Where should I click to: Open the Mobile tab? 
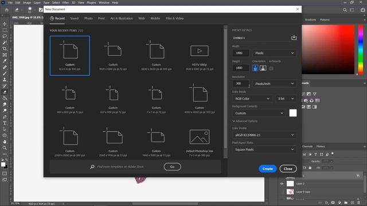pyautogui.click(x=155, y=18)
